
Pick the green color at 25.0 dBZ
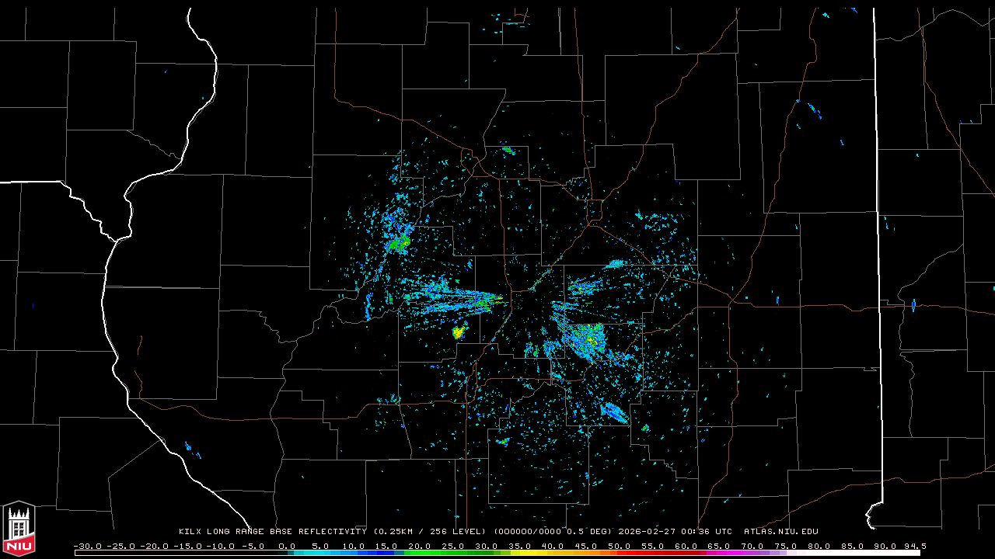click(453, 553)
